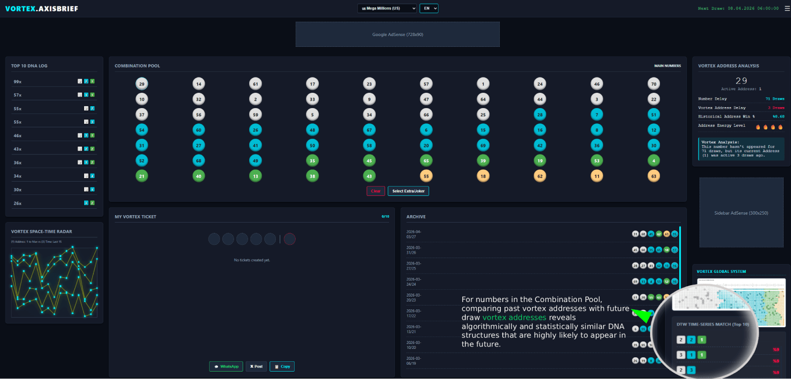Click the red Clear button
Screen dimensions: 791x379
tap(376, 191)
